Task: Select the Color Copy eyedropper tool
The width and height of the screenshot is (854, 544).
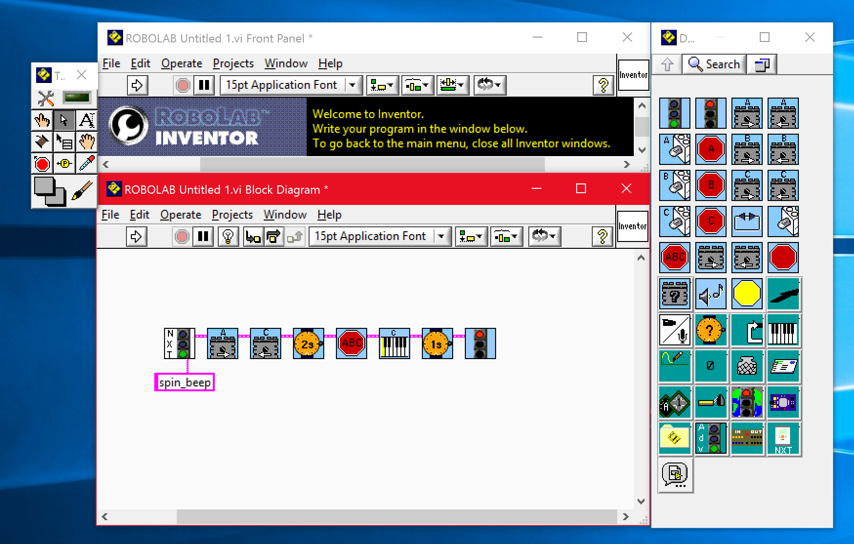Action: (86, 163)
